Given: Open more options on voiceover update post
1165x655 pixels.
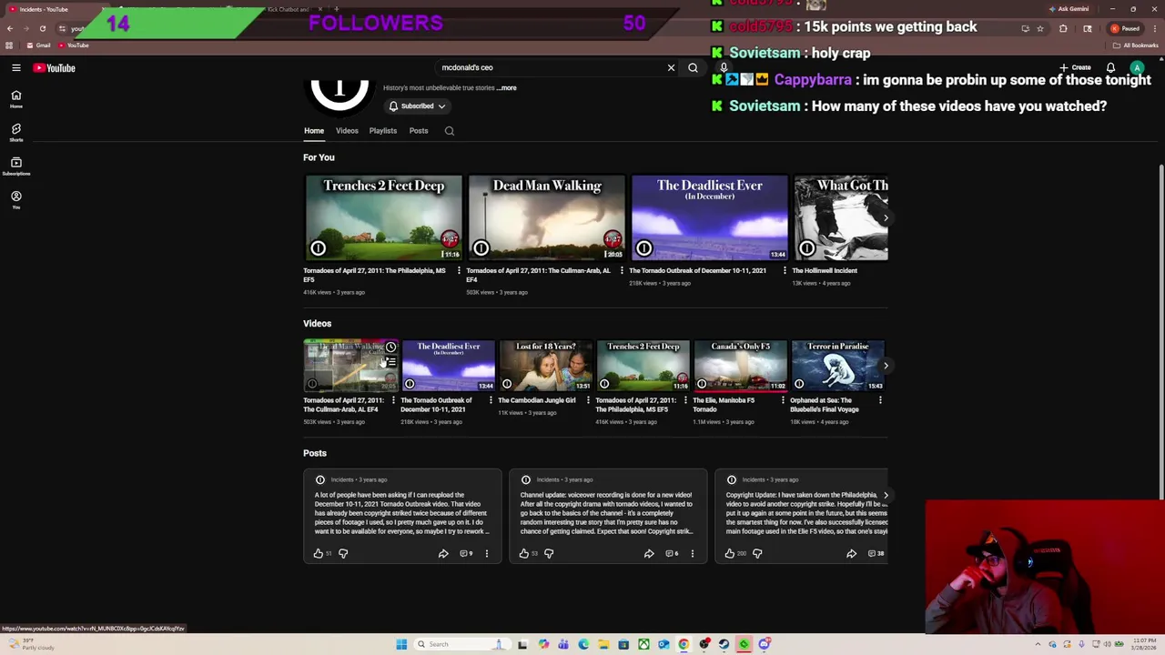Looking at the screenshot, I should tap(693, 553).
